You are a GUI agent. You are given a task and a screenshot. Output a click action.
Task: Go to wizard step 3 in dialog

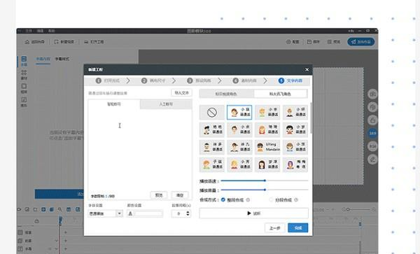pos(199,80)
